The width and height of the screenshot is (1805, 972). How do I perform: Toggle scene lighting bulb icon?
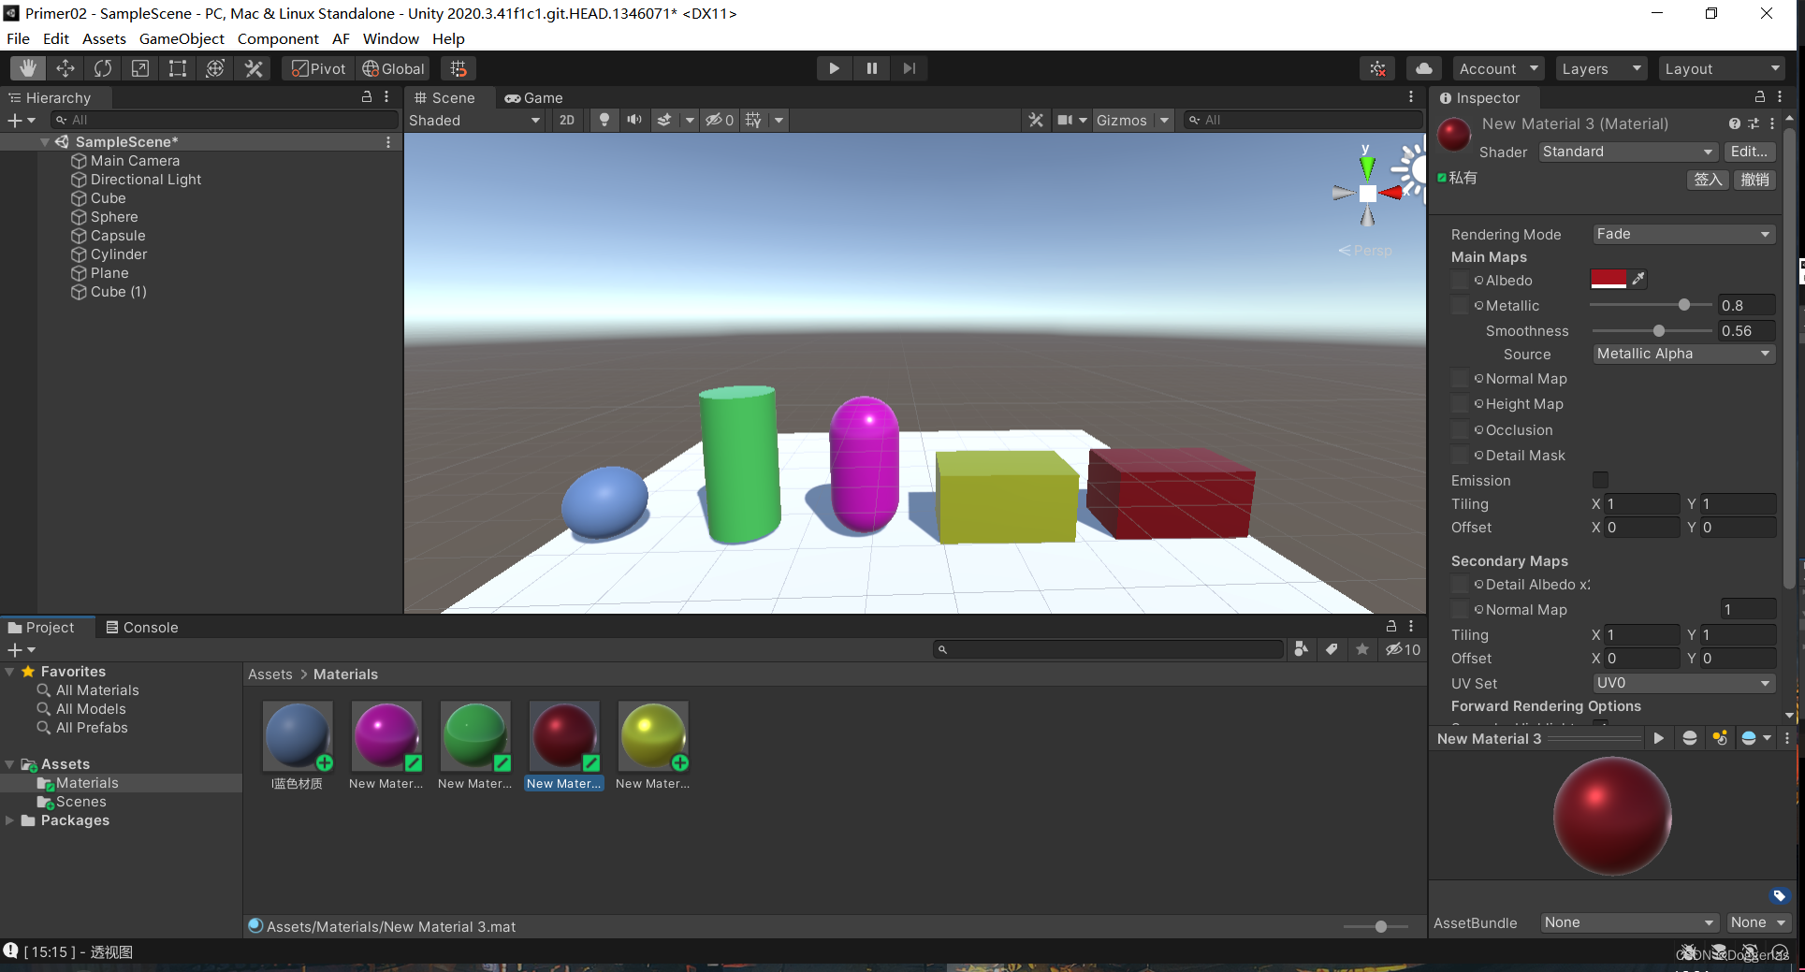point(604,120)
